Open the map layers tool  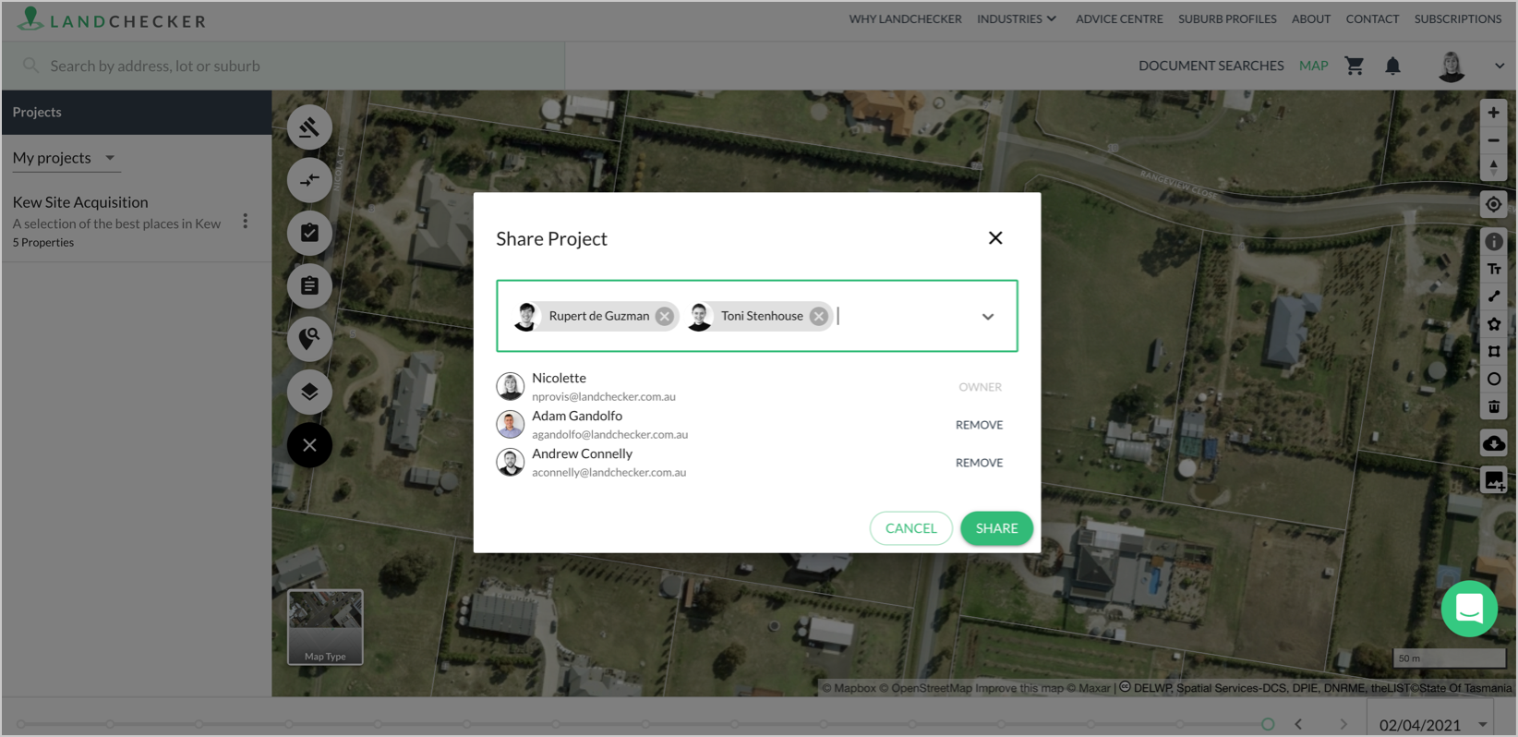[309, 392]
